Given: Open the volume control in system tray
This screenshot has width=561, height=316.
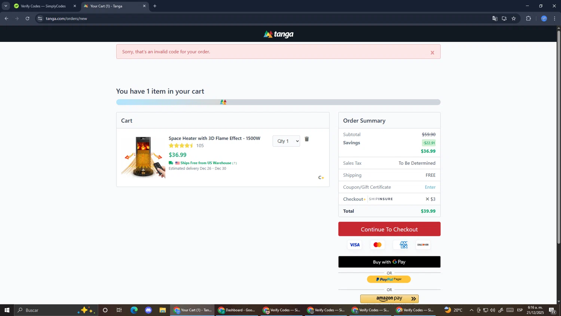Looking at the screenshot, I should point(493,310).
